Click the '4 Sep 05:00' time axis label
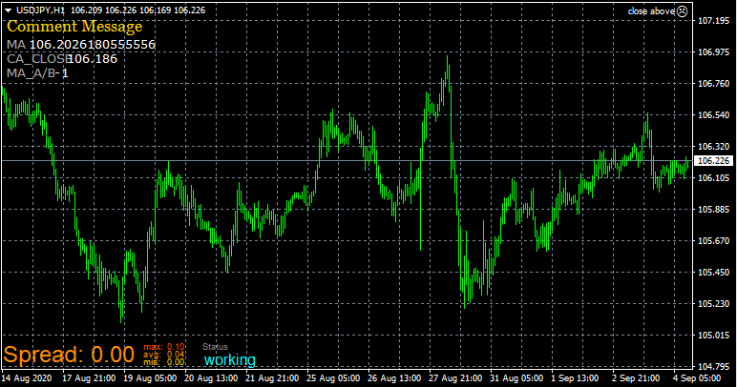 tap(697, 378)
